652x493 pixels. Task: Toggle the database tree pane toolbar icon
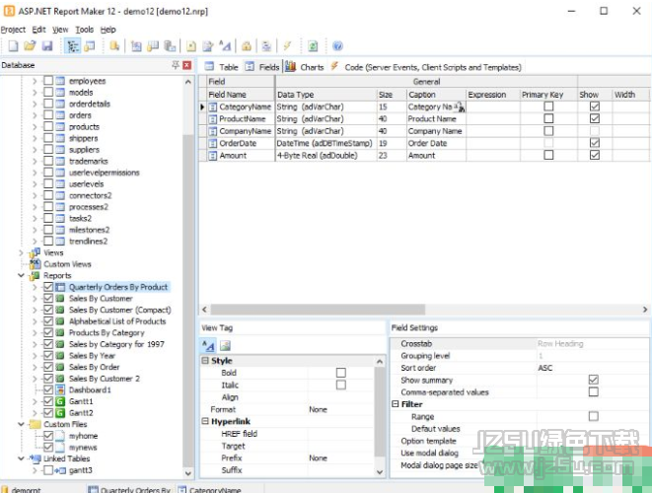coord(73,45)
